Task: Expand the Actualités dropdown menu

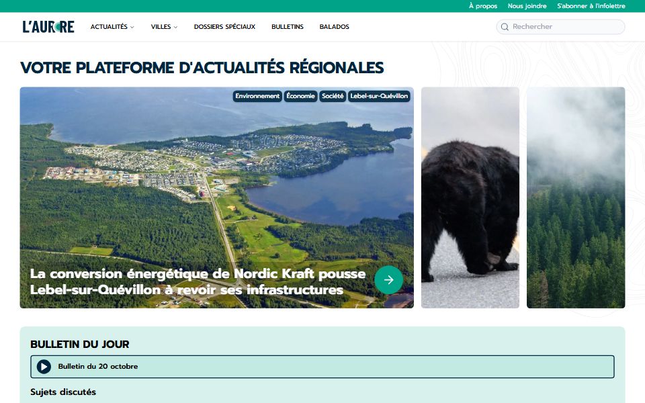Action: pyautogui.click(x=112, y=27)
